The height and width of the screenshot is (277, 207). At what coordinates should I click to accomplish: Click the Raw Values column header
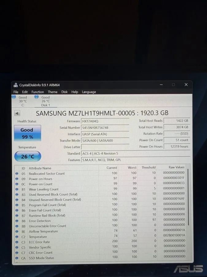tap(177, 167)
